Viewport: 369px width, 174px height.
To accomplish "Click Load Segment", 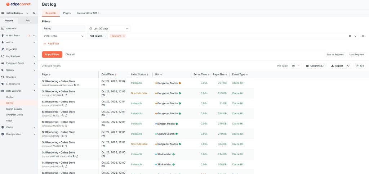I will (x=356, y=55).
